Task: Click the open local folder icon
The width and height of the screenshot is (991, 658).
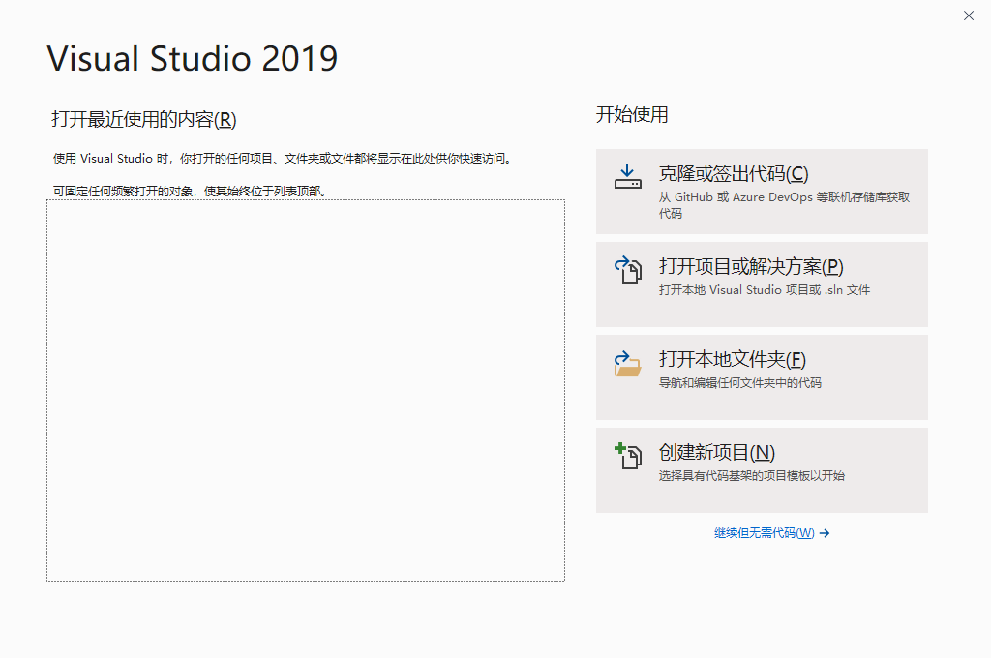Action: (x=627, y=364)
